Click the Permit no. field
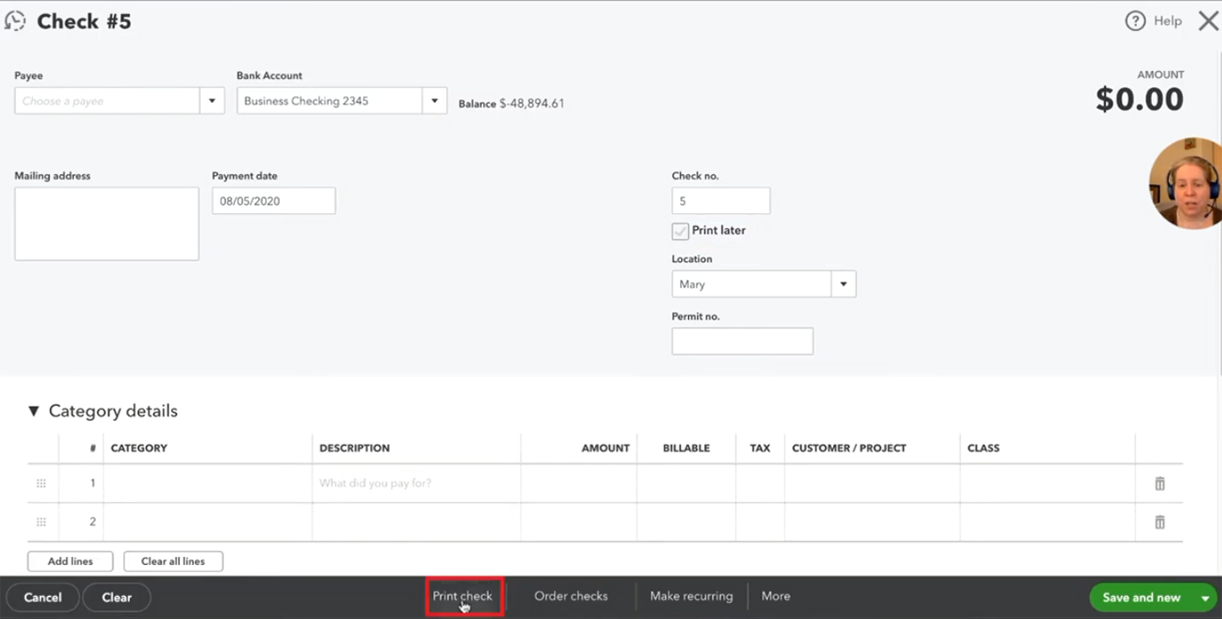Viewport: 1222px width, 619px height. 742,341
